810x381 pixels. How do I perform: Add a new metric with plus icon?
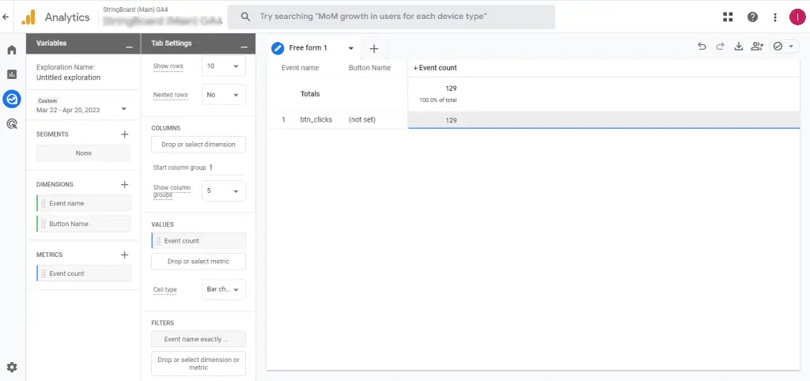tap(124, 255)
